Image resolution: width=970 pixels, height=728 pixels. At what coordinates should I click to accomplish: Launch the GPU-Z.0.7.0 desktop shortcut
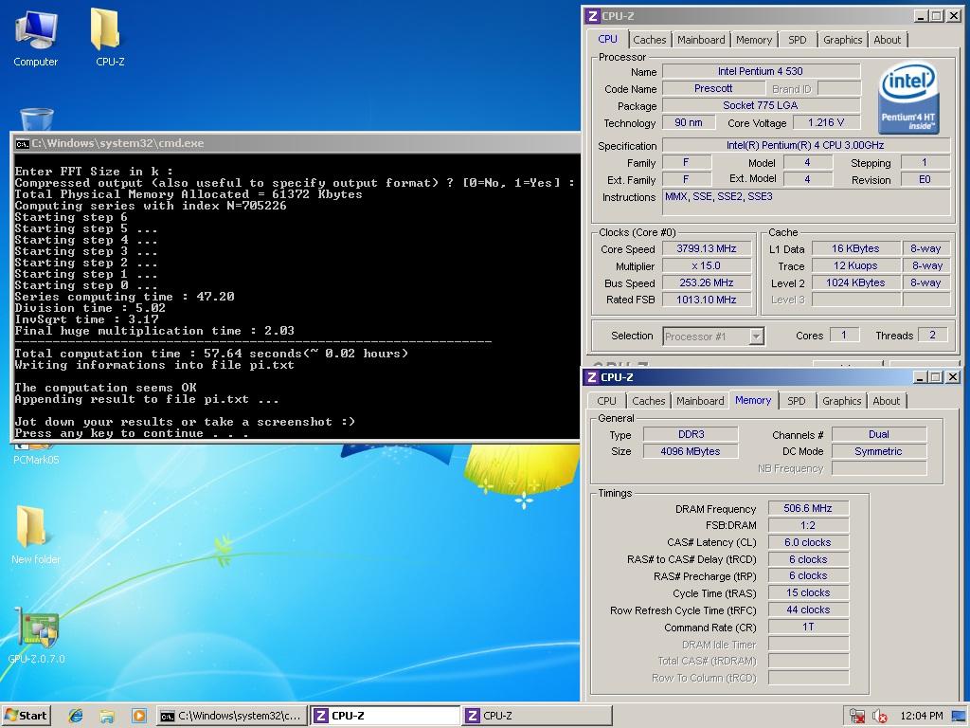click(x=36, y=635)
